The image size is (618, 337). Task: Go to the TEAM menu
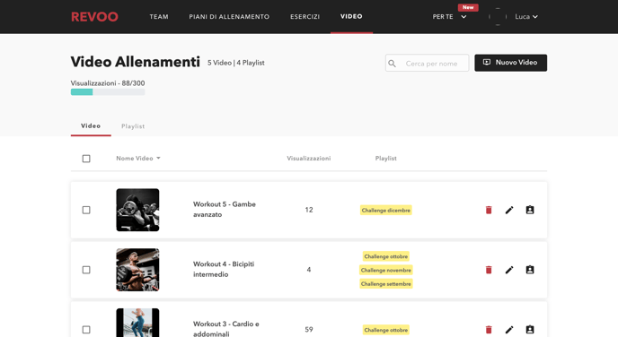159,16
